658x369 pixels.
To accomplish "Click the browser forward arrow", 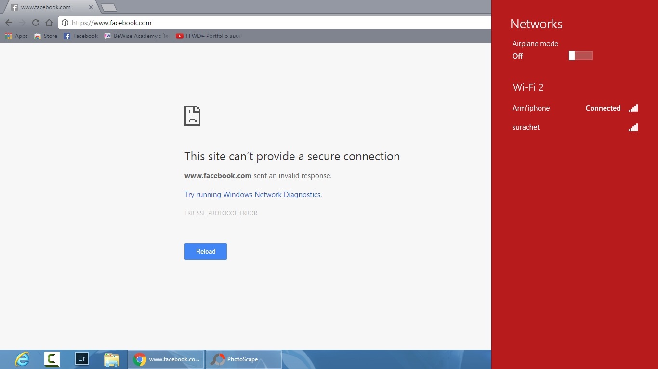I will point(22,23).
